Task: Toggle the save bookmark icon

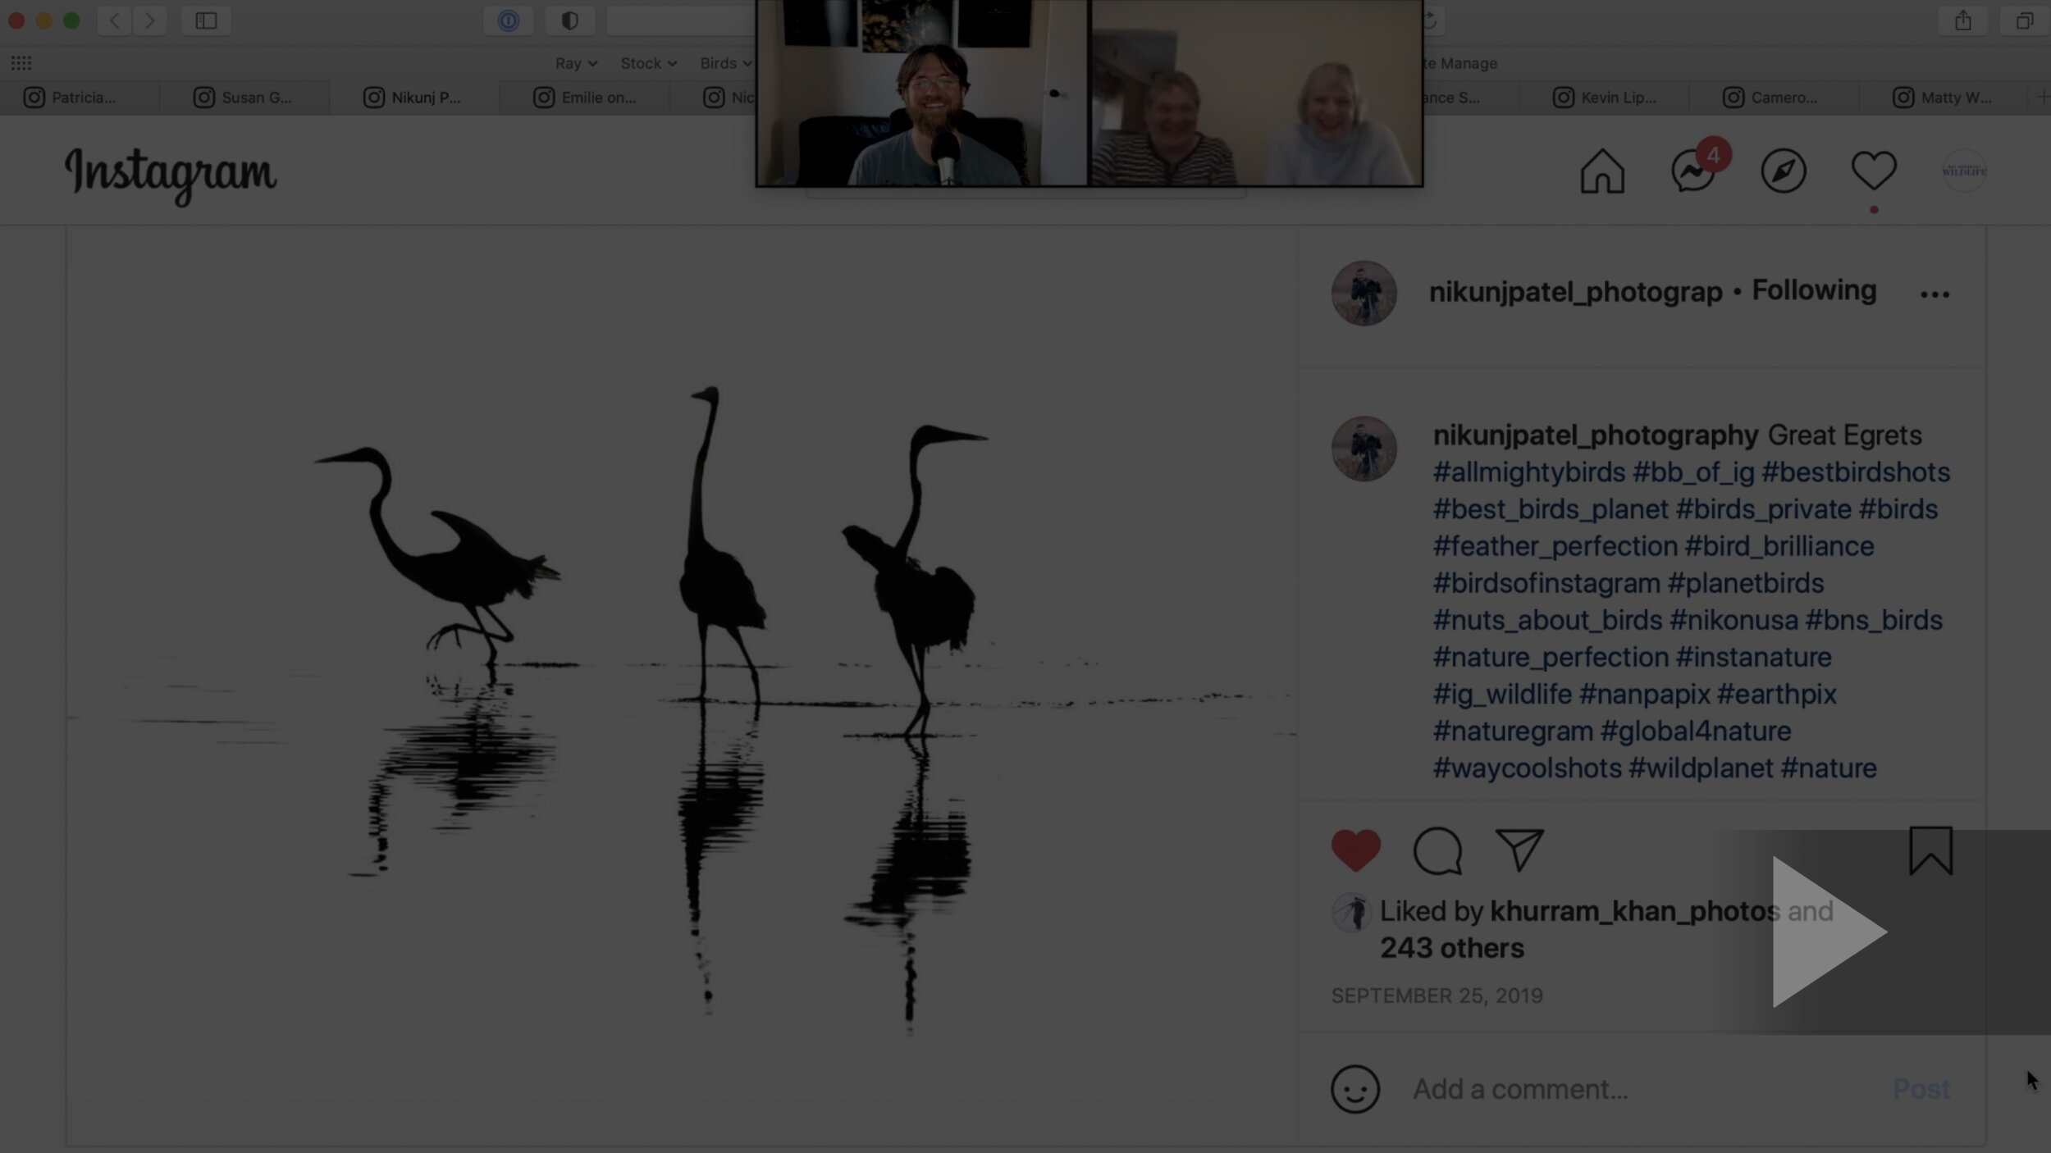Action: 1930,850
